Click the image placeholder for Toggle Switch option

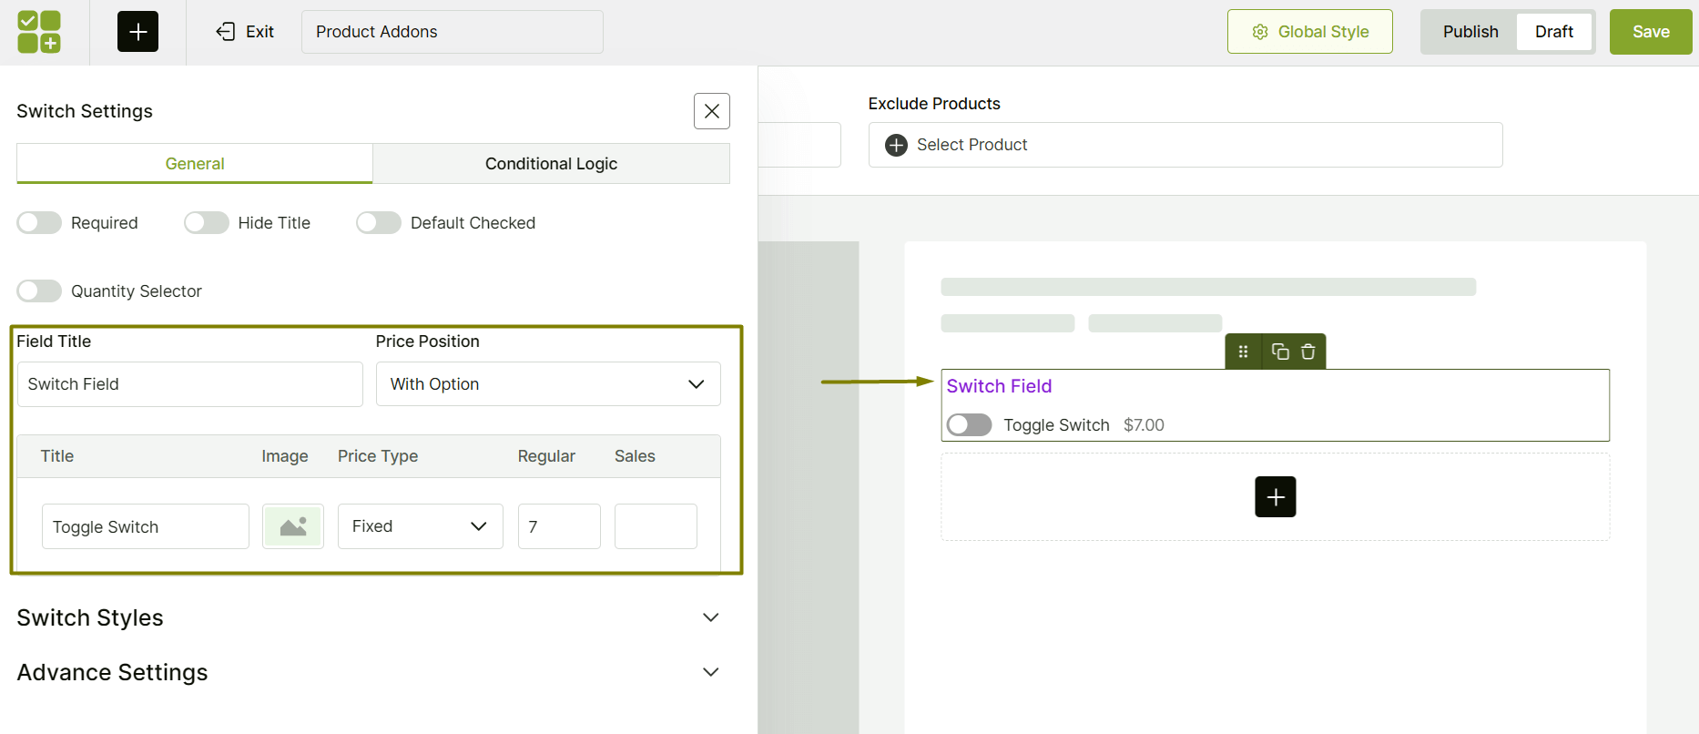(293, 526)
